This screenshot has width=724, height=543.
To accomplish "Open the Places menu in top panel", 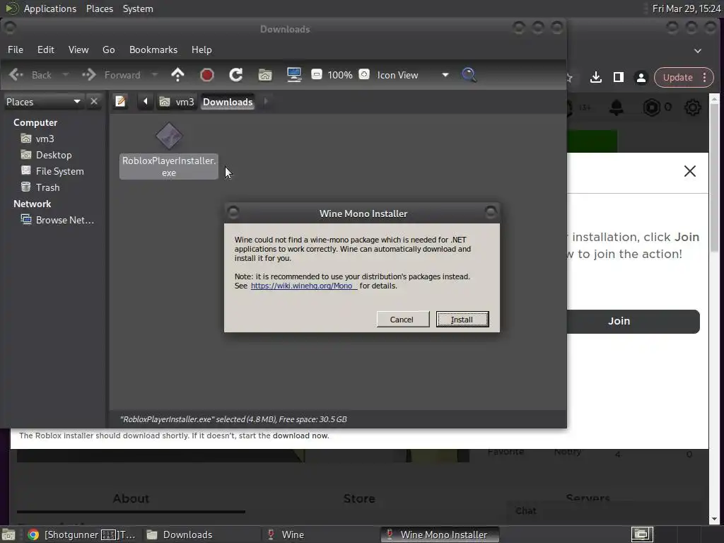I will (100, 8).
